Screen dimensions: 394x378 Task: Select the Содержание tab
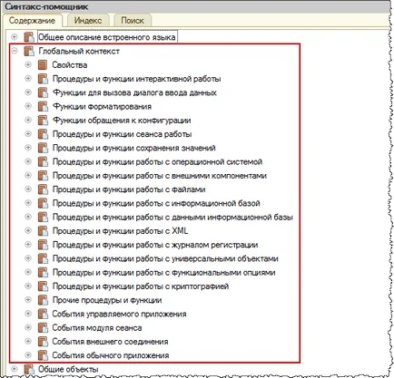point(32,21)
